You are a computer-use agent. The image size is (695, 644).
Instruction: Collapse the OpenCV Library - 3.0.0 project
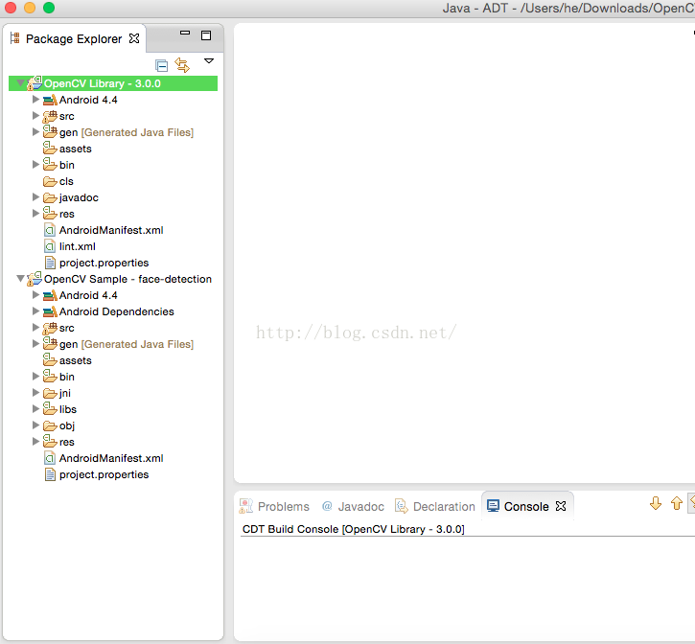[20, 82]
